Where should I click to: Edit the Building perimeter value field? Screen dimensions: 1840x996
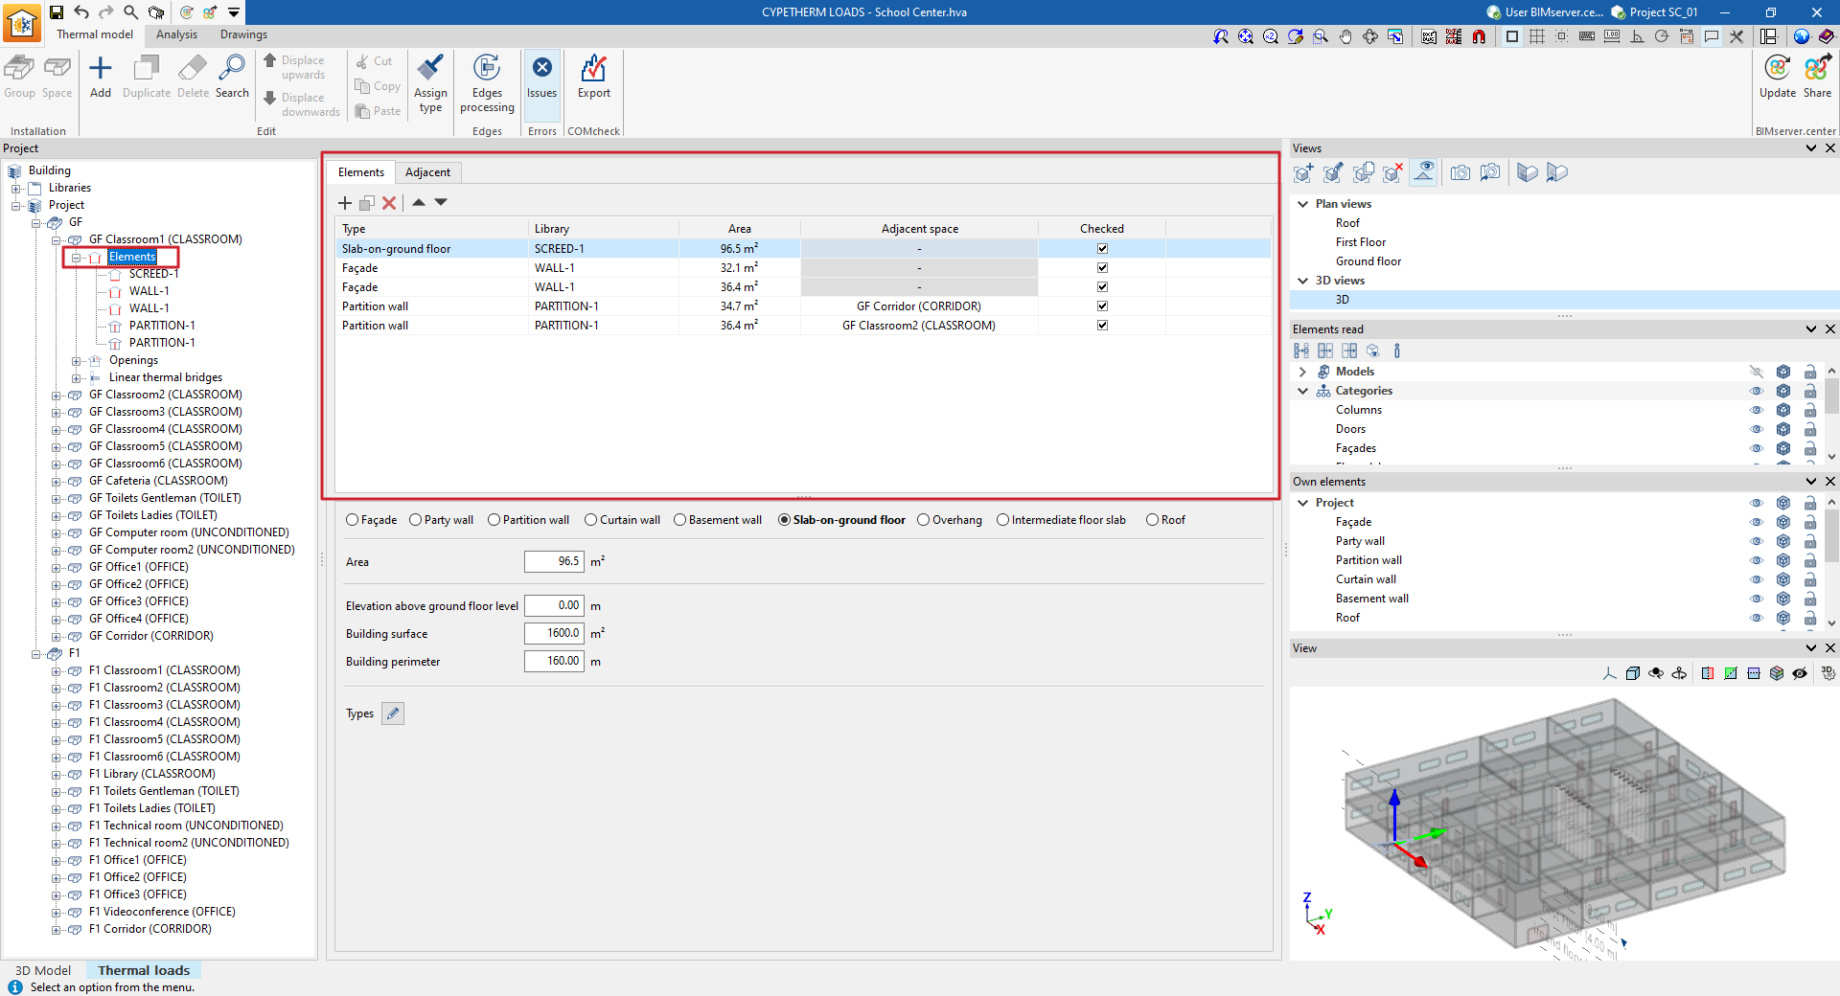point(554,661)
